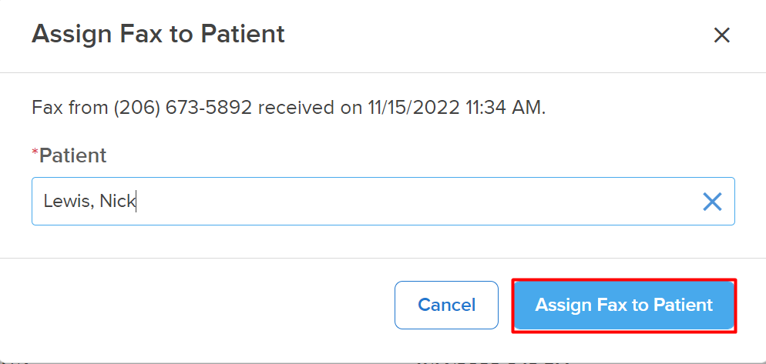Screen dimensions: 766x364
Task: Click the Assign Fax to Patient button
Action: tap(624, 305)
